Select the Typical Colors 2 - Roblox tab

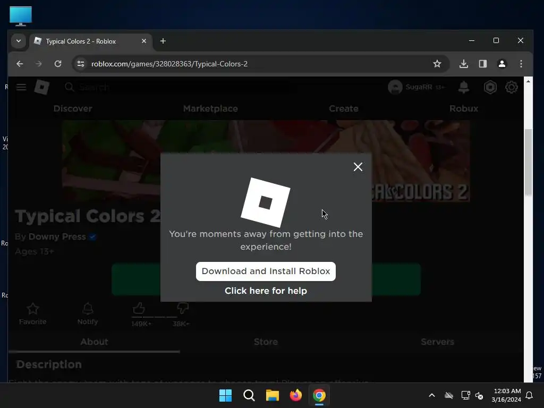(91, 41)
